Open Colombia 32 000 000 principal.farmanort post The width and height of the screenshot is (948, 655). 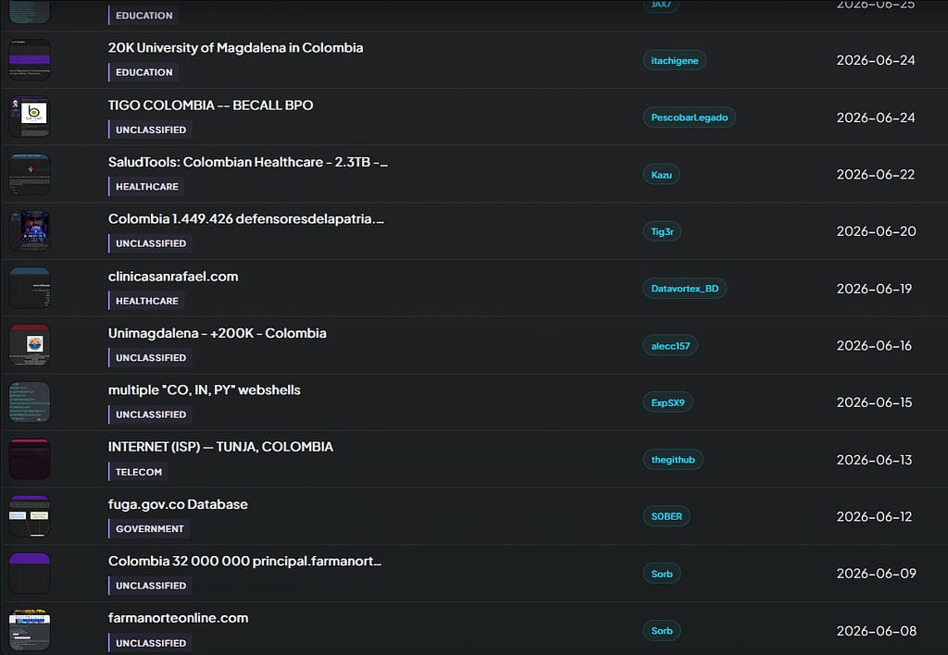click(x=244, y=561)
